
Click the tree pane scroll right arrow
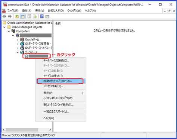pos(50,130)
